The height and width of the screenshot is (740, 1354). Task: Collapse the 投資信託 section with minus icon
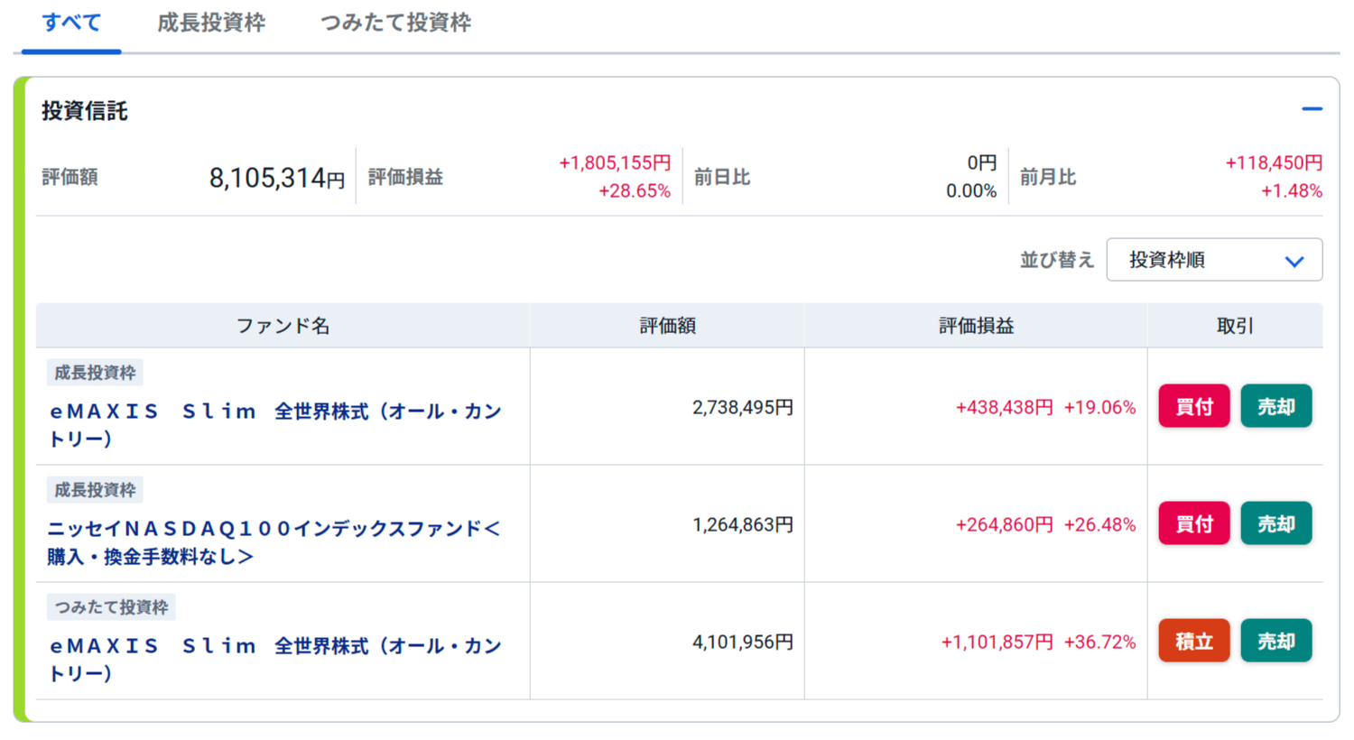click(1312, 109)
